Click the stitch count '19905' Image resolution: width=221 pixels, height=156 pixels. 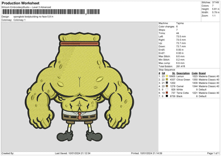pos(172,76)
